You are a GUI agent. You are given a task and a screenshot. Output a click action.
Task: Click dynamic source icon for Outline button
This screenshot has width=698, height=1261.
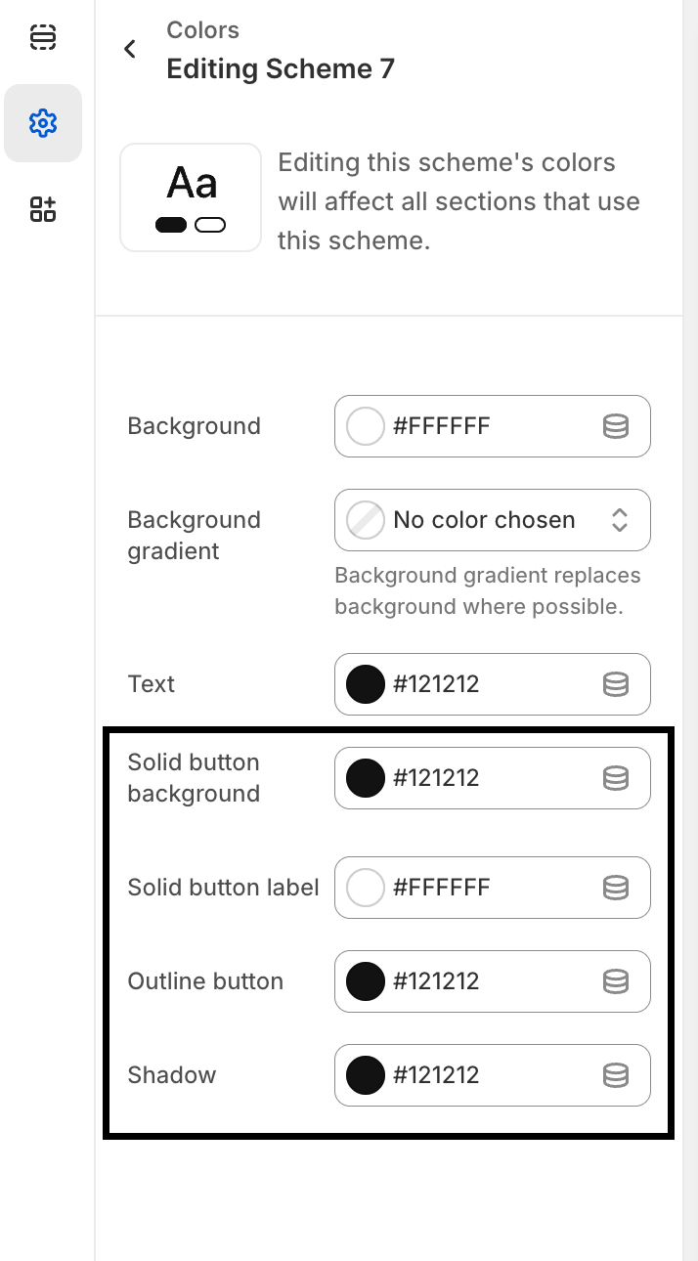(615, 981)
